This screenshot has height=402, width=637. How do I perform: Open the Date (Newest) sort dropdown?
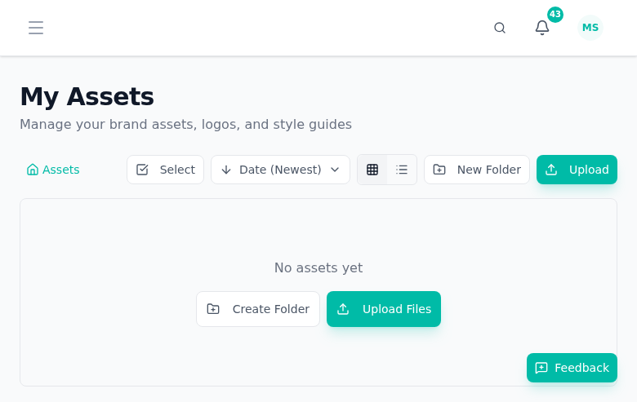(280, 170)
